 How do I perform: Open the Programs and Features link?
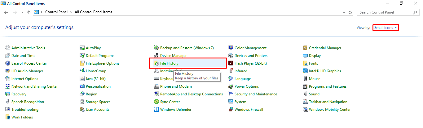[x=328, y=86]
